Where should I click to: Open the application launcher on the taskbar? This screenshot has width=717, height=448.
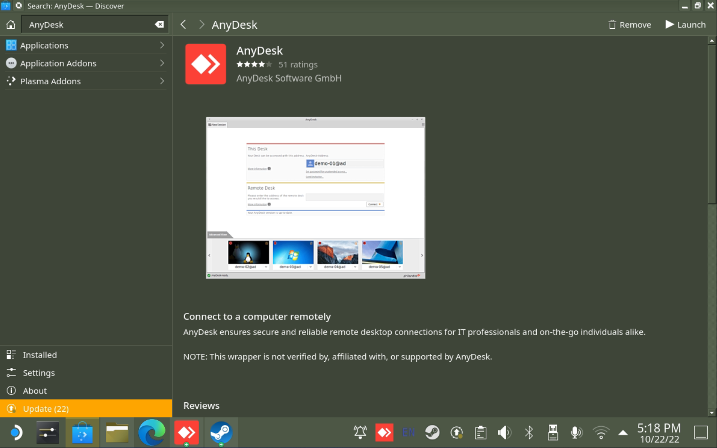16,432
